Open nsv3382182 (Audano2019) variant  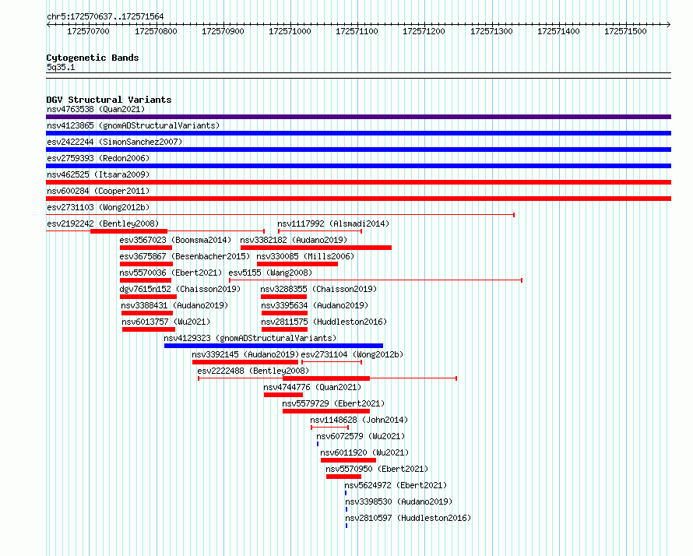tap(294, 240)
